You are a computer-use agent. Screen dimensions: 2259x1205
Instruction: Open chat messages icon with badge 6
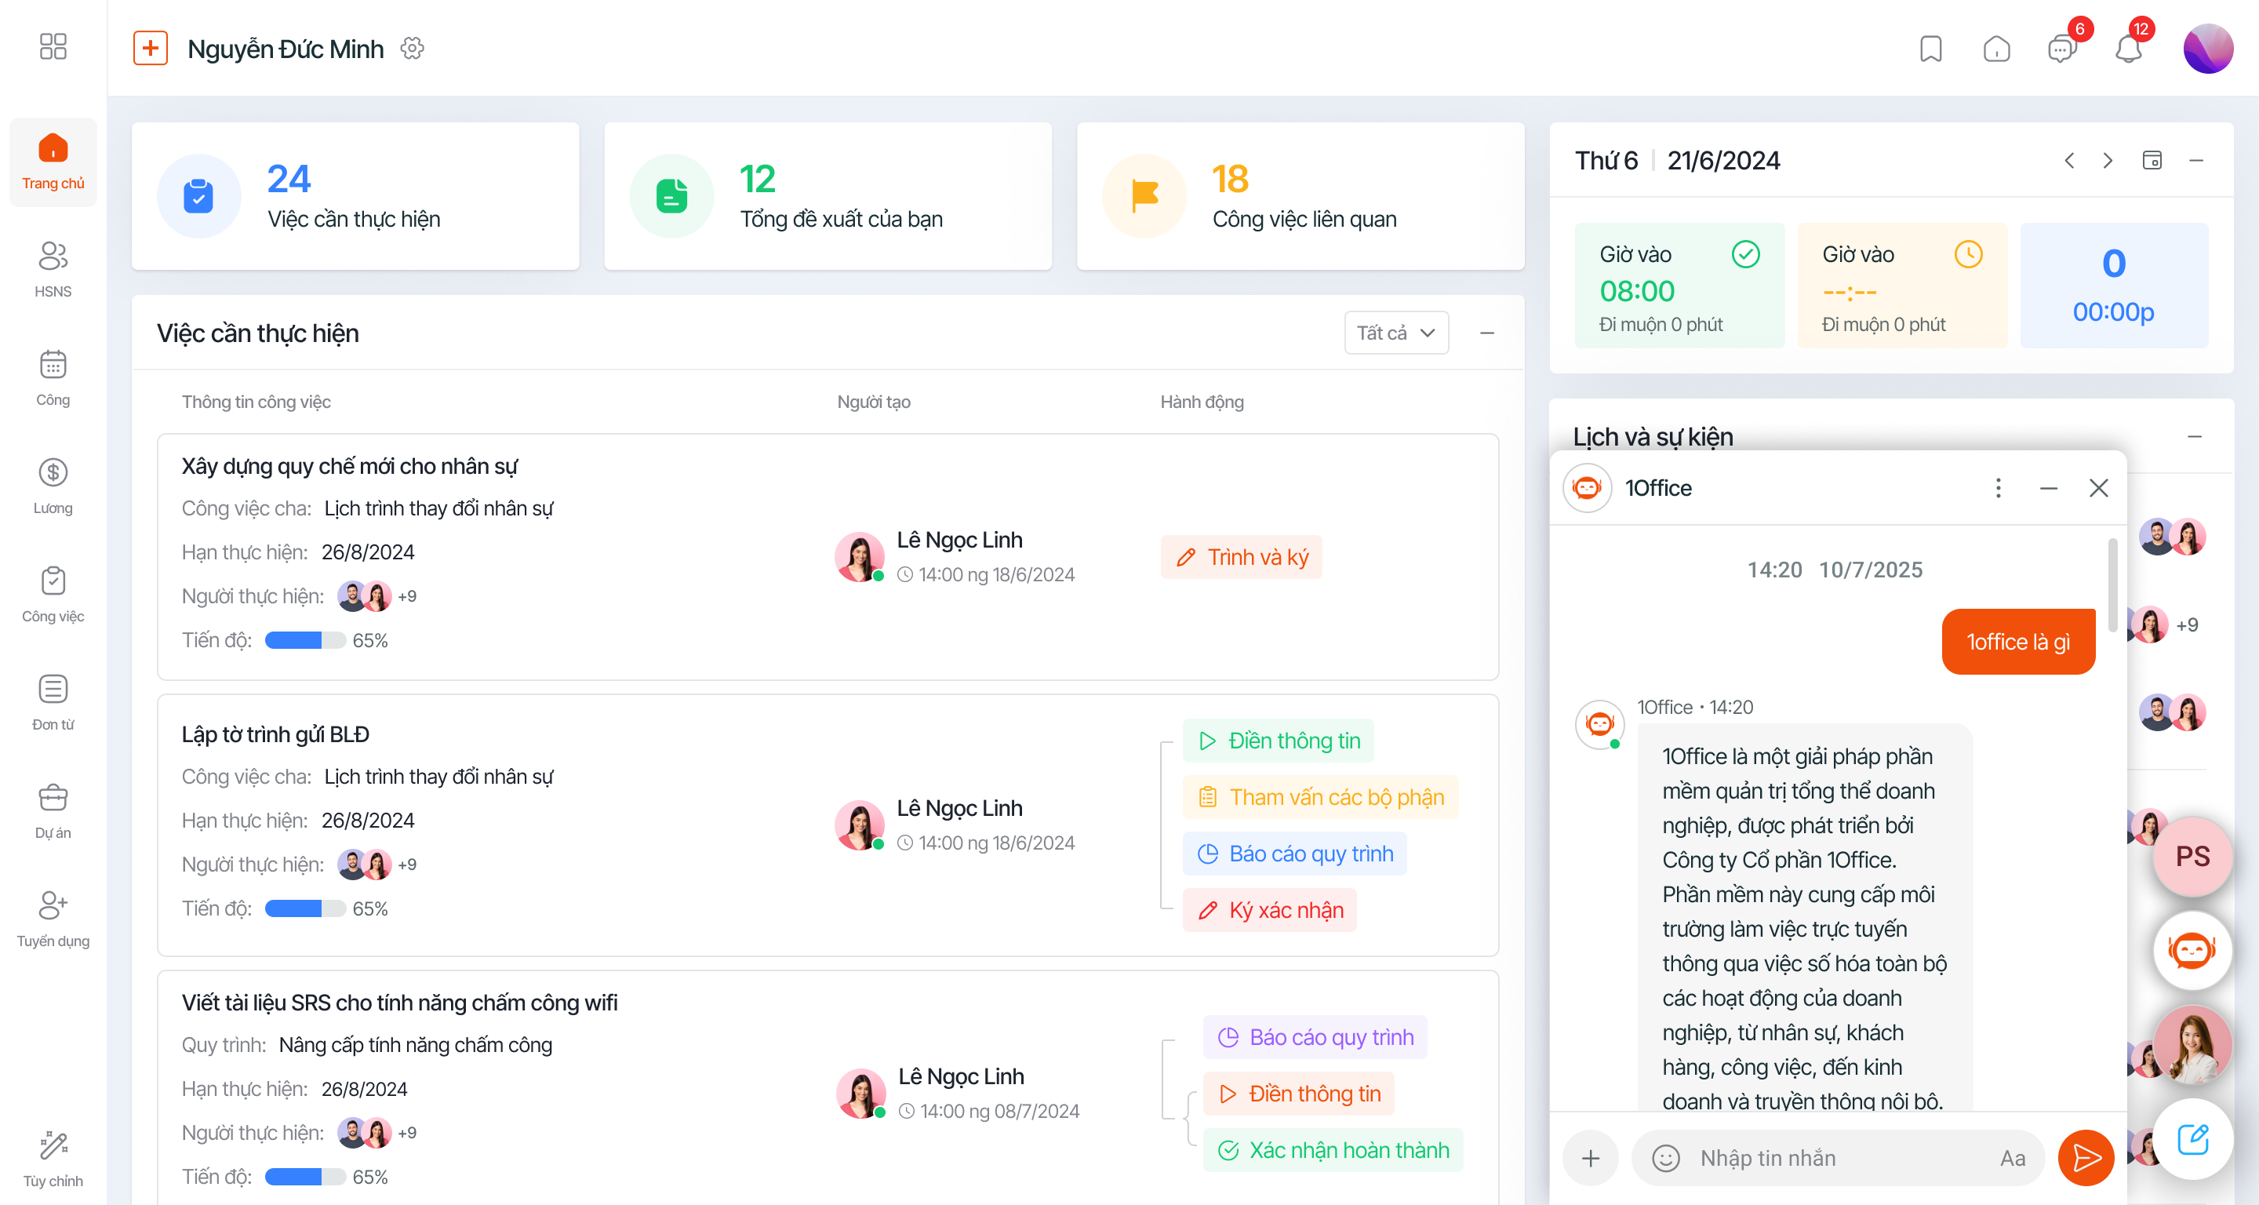pos(2061,49)
